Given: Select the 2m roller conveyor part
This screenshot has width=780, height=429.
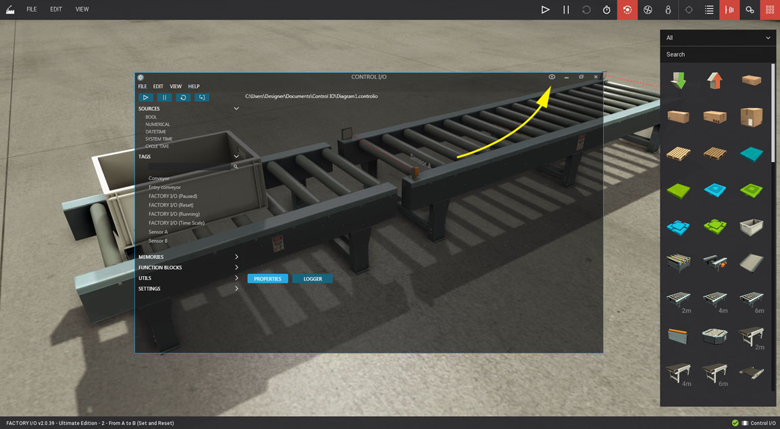Looking at the screenshot, I should point(679,301).
